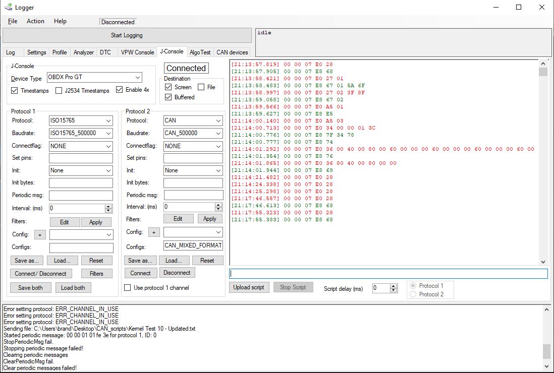The height and width of the screenshot is (373, 554).
Task: Enable J2534 Timestamps checkbox
Action: (x=59, y=91)
